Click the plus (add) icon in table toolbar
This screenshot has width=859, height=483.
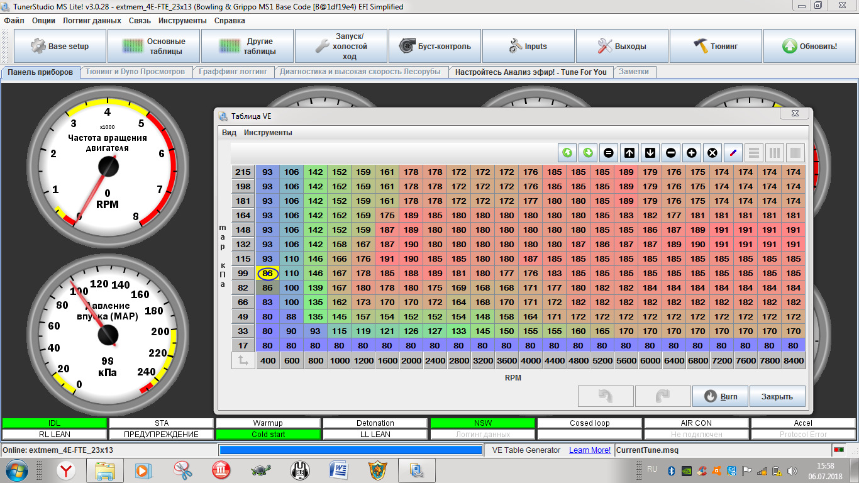[691, 152]
